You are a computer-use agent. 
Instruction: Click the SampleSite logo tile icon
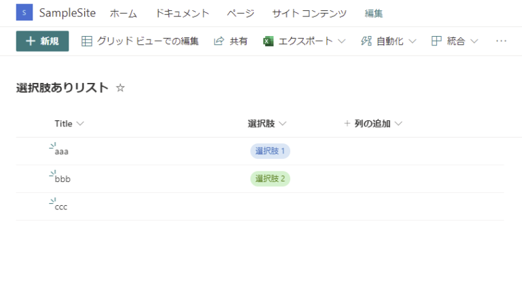[24, 13]
